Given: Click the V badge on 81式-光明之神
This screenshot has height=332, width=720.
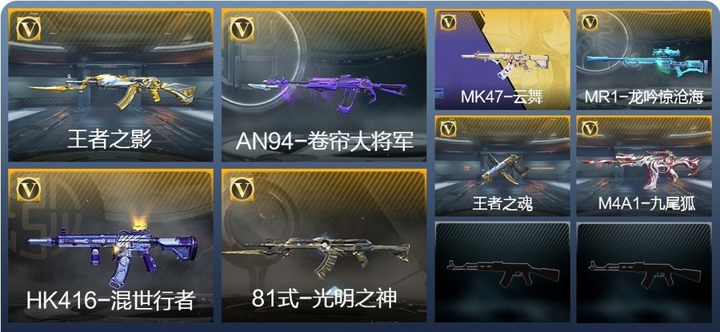Looking at the screenshot, I should (242, 189).
